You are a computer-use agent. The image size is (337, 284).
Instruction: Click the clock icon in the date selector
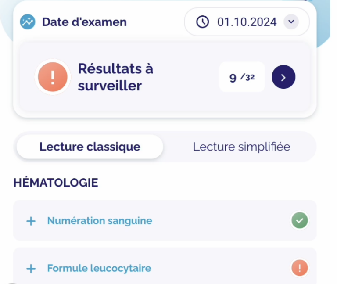click(202, 22)
